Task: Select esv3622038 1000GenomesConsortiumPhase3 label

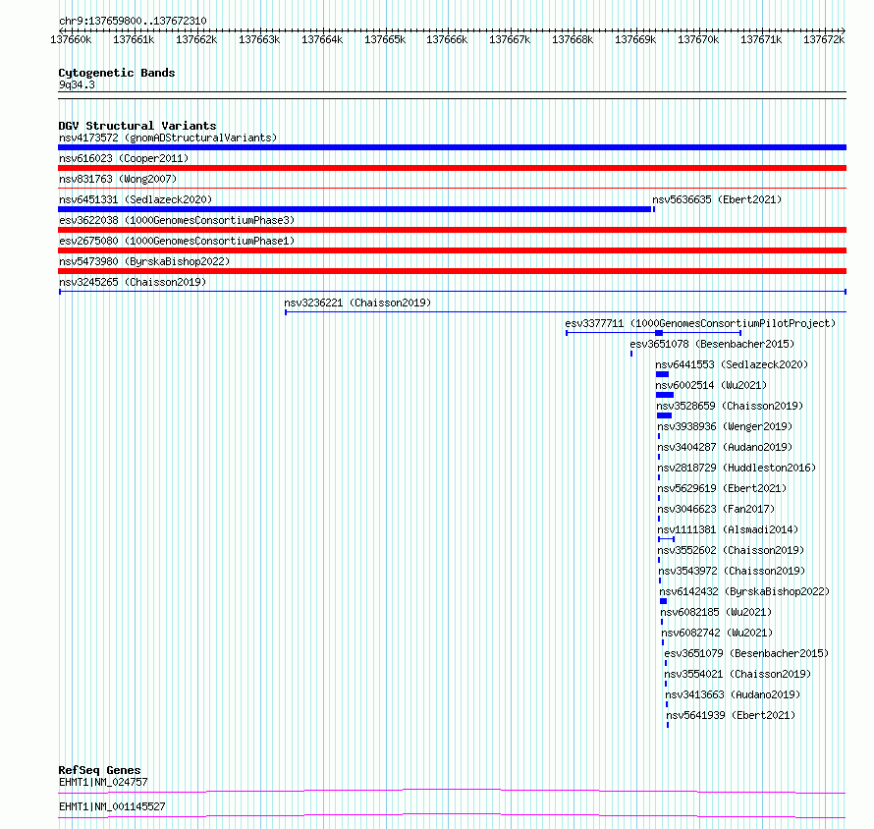Action: click(x=177, y=220)
